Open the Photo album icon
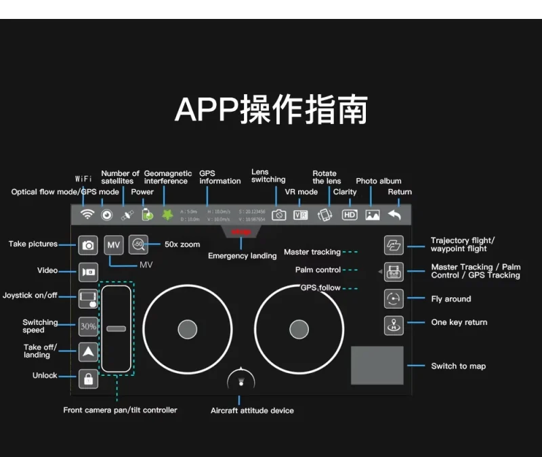542x457 pixels. (x=372, y=215)
